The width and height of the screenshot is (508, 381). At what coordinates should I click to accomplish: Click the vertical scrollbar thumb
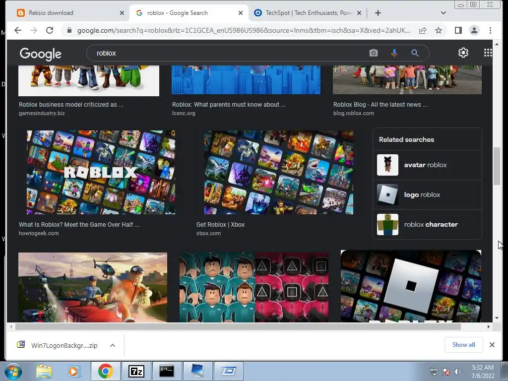coord(497,166)
